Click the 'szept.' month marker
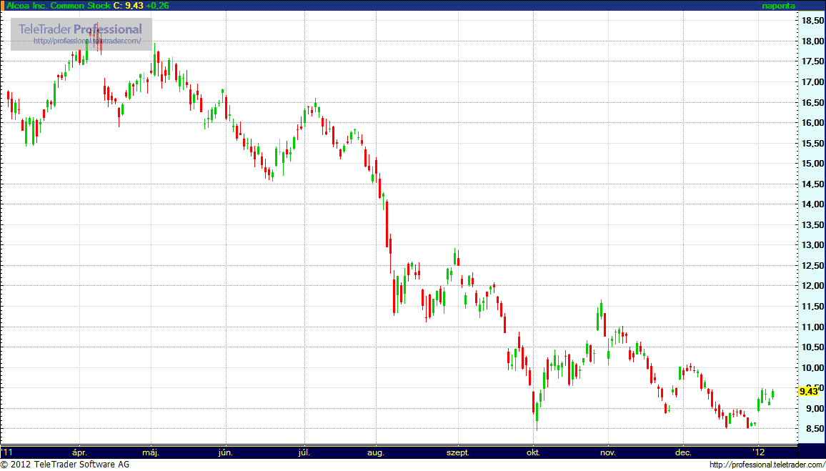 [457, 452]
